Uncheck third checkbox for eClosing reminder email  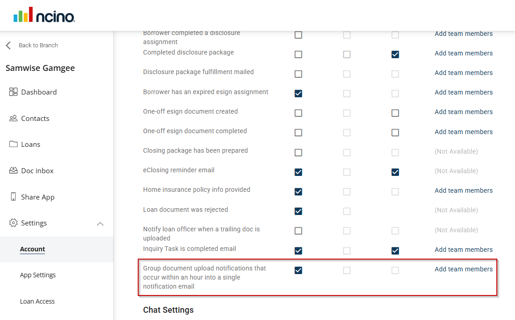point(395,172)
